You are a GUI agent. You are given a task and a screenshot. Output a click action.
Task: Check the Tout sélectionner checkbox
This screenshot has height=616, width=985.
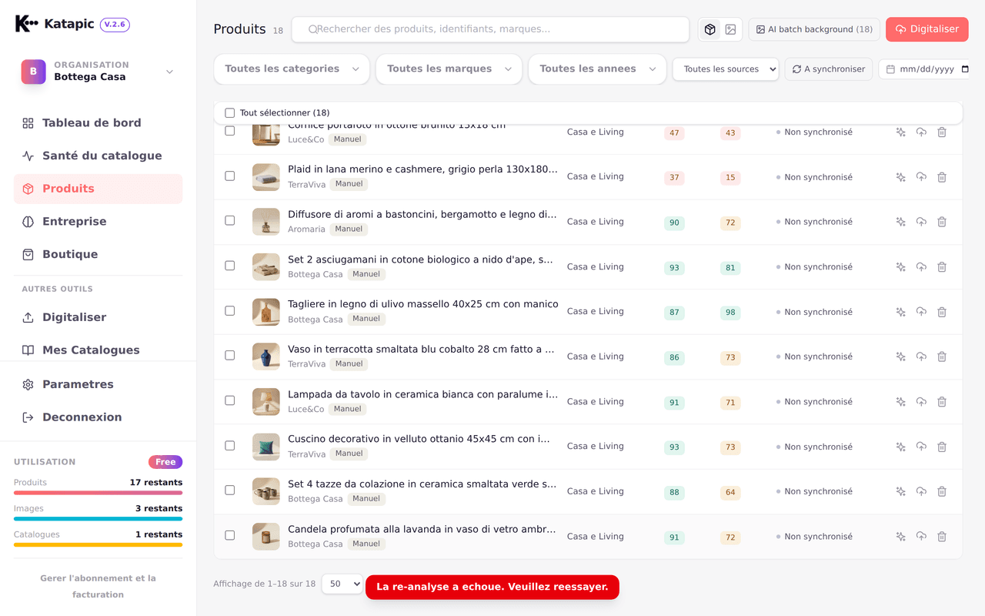(229, 113)
